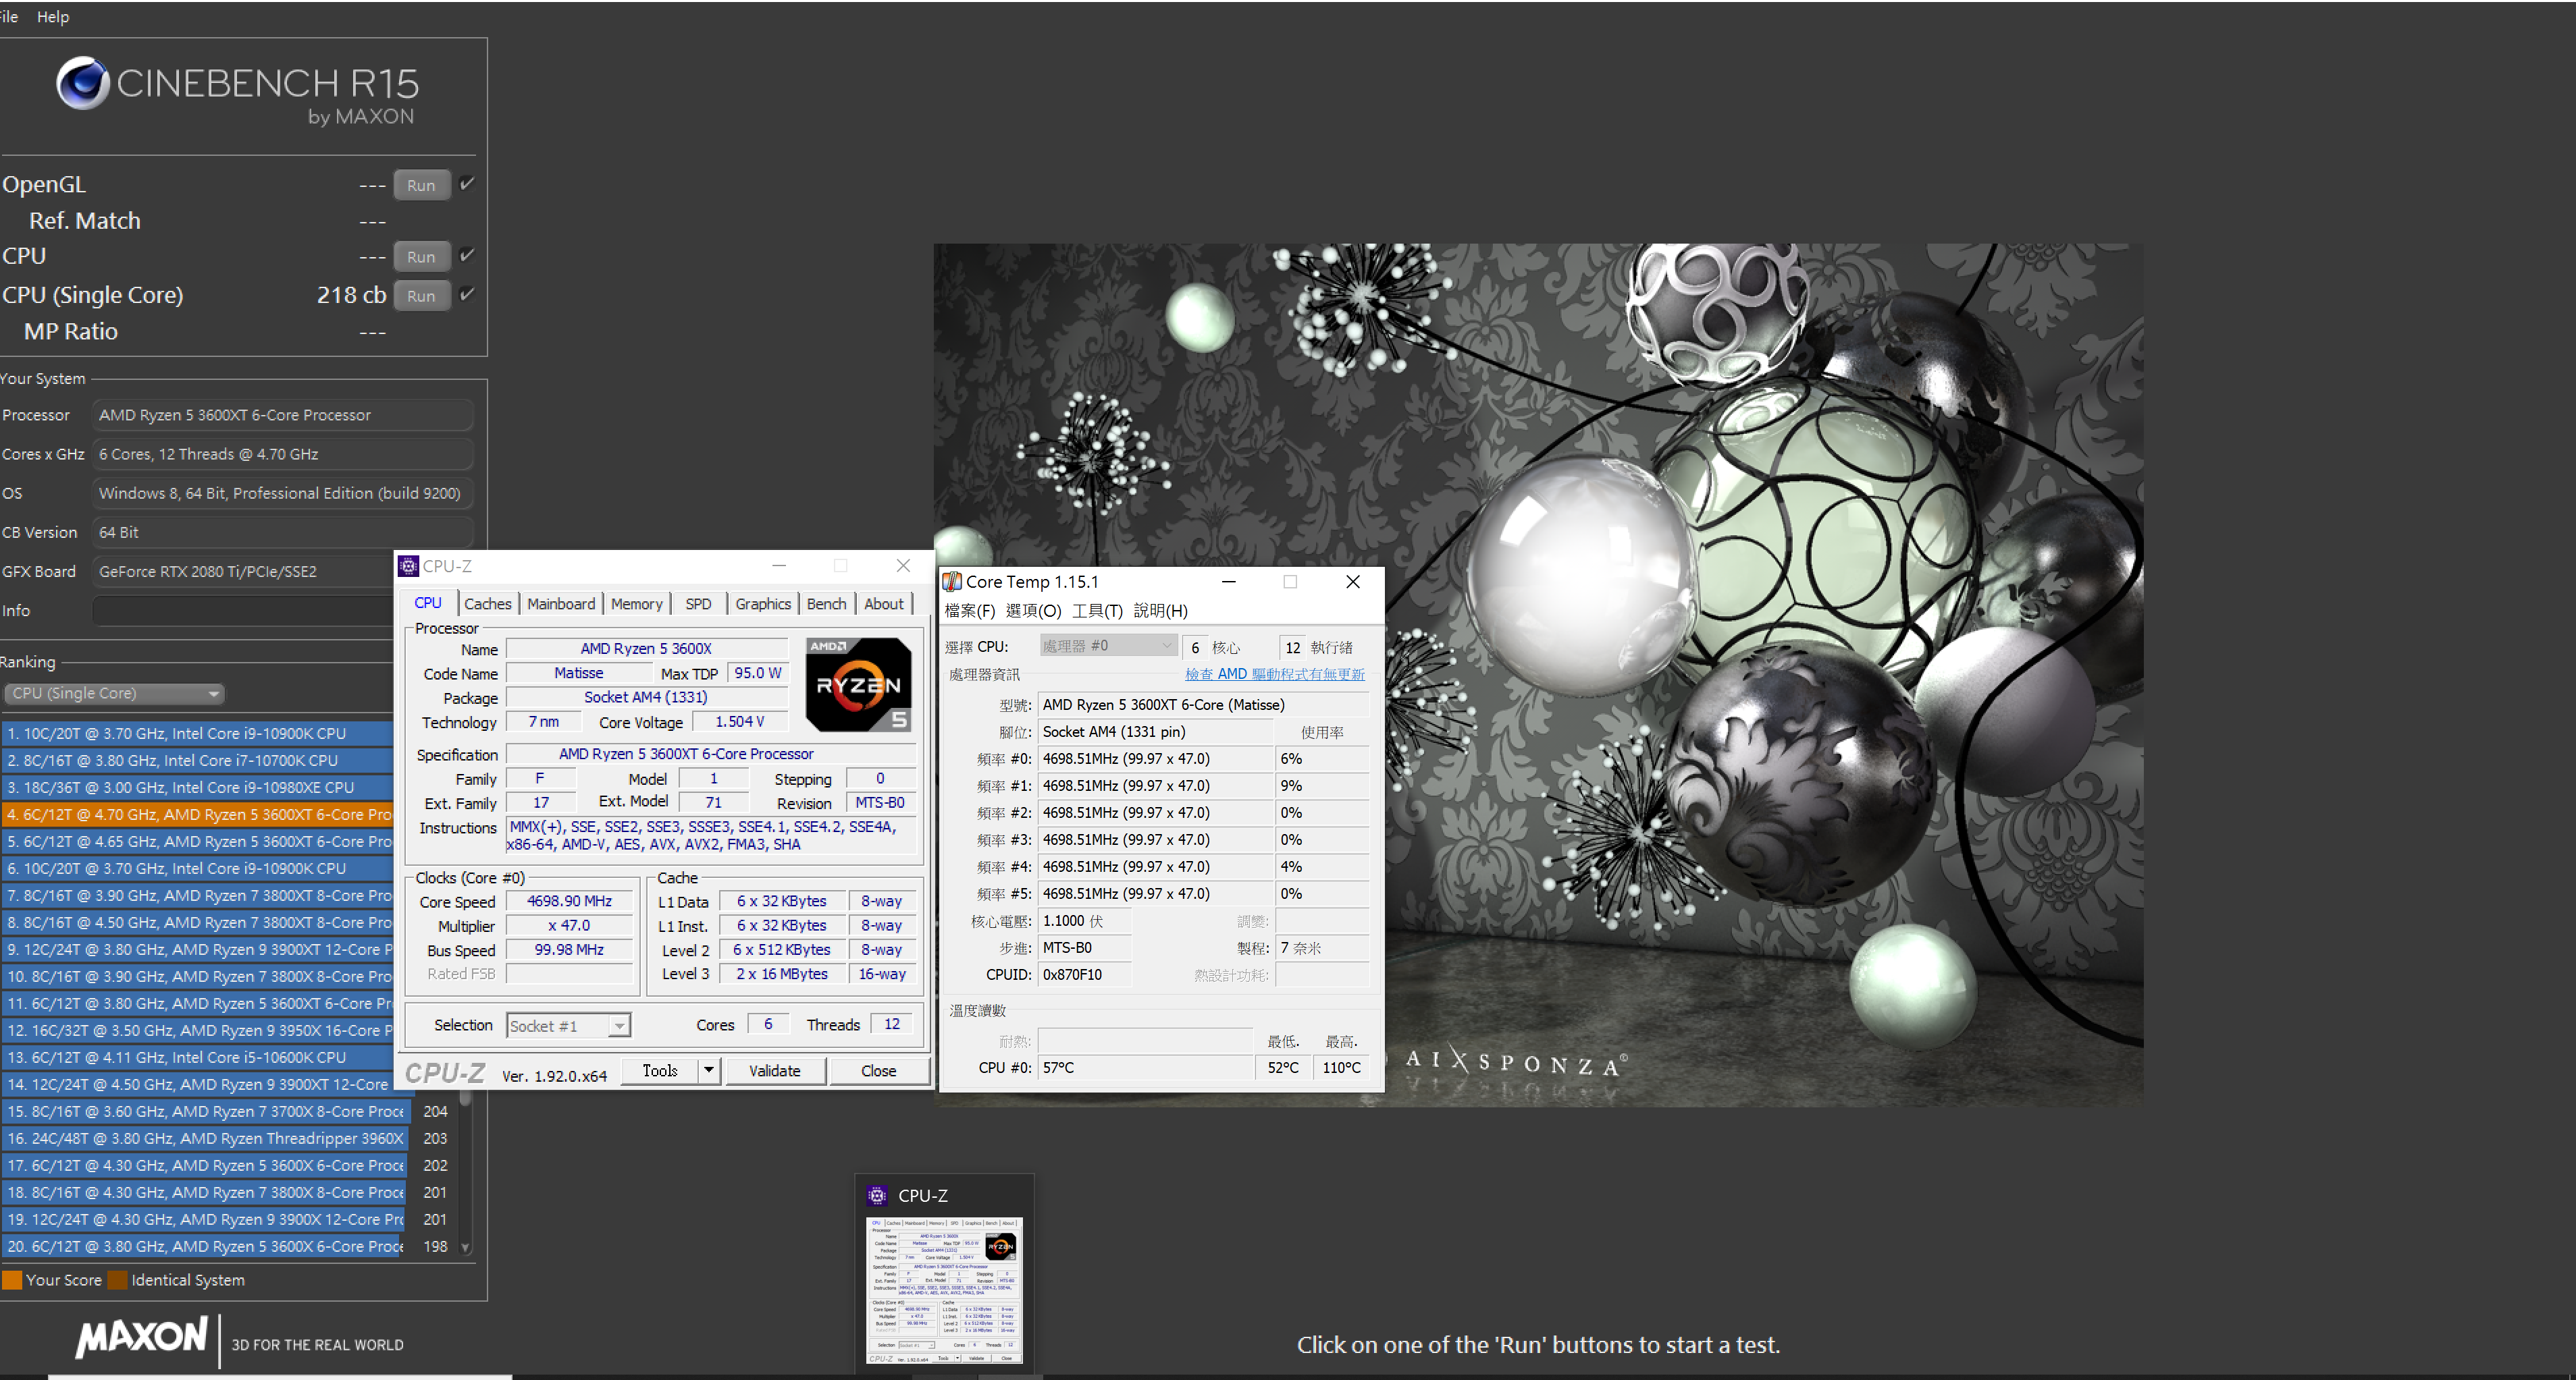The image size is (2576, 1380).
Task: Close the CPU-Z window
Action: 903,565
